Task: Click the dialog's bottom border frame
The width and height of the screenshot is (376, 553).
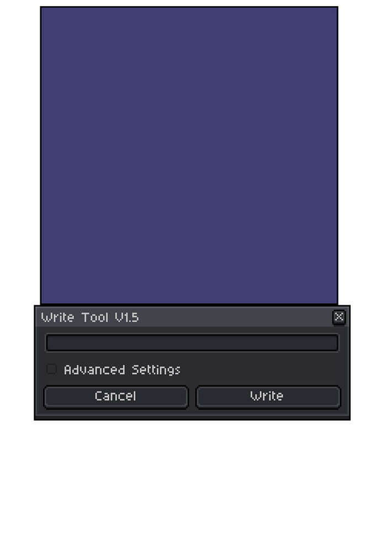Action: pyautogui.click(x=192, y=416)
